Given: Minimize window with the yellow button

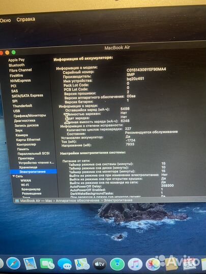Looking at the screenshot, I should (x=7, y=52).
